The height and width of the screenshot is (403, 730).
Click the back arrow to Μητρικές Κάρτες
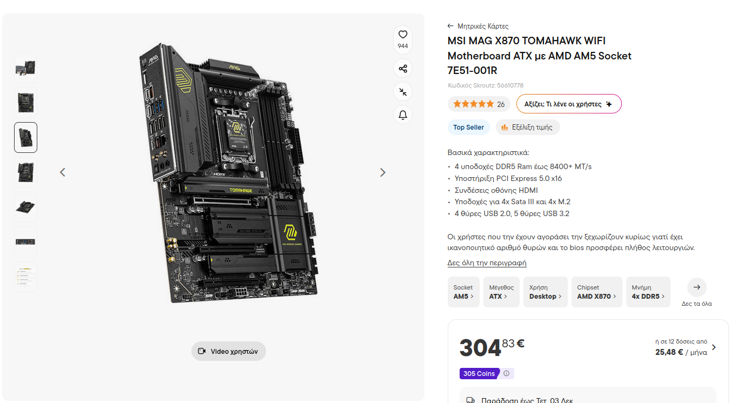(450, 26)
